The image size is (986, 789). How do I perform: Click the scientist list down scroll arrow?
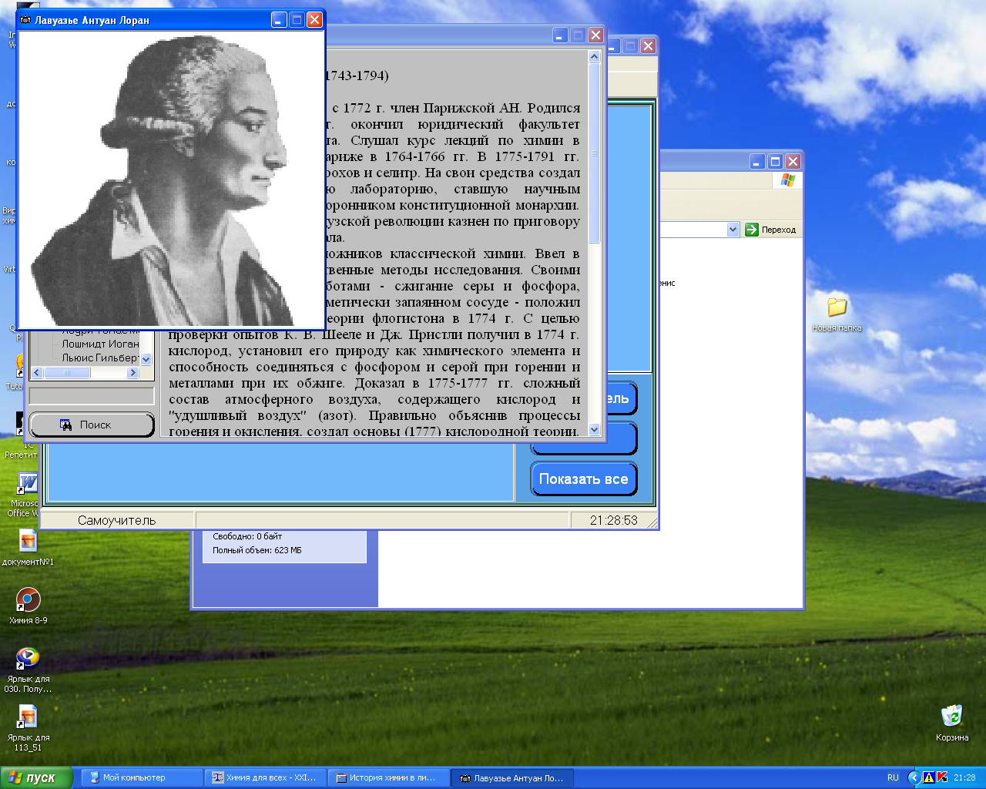point(146,359)
